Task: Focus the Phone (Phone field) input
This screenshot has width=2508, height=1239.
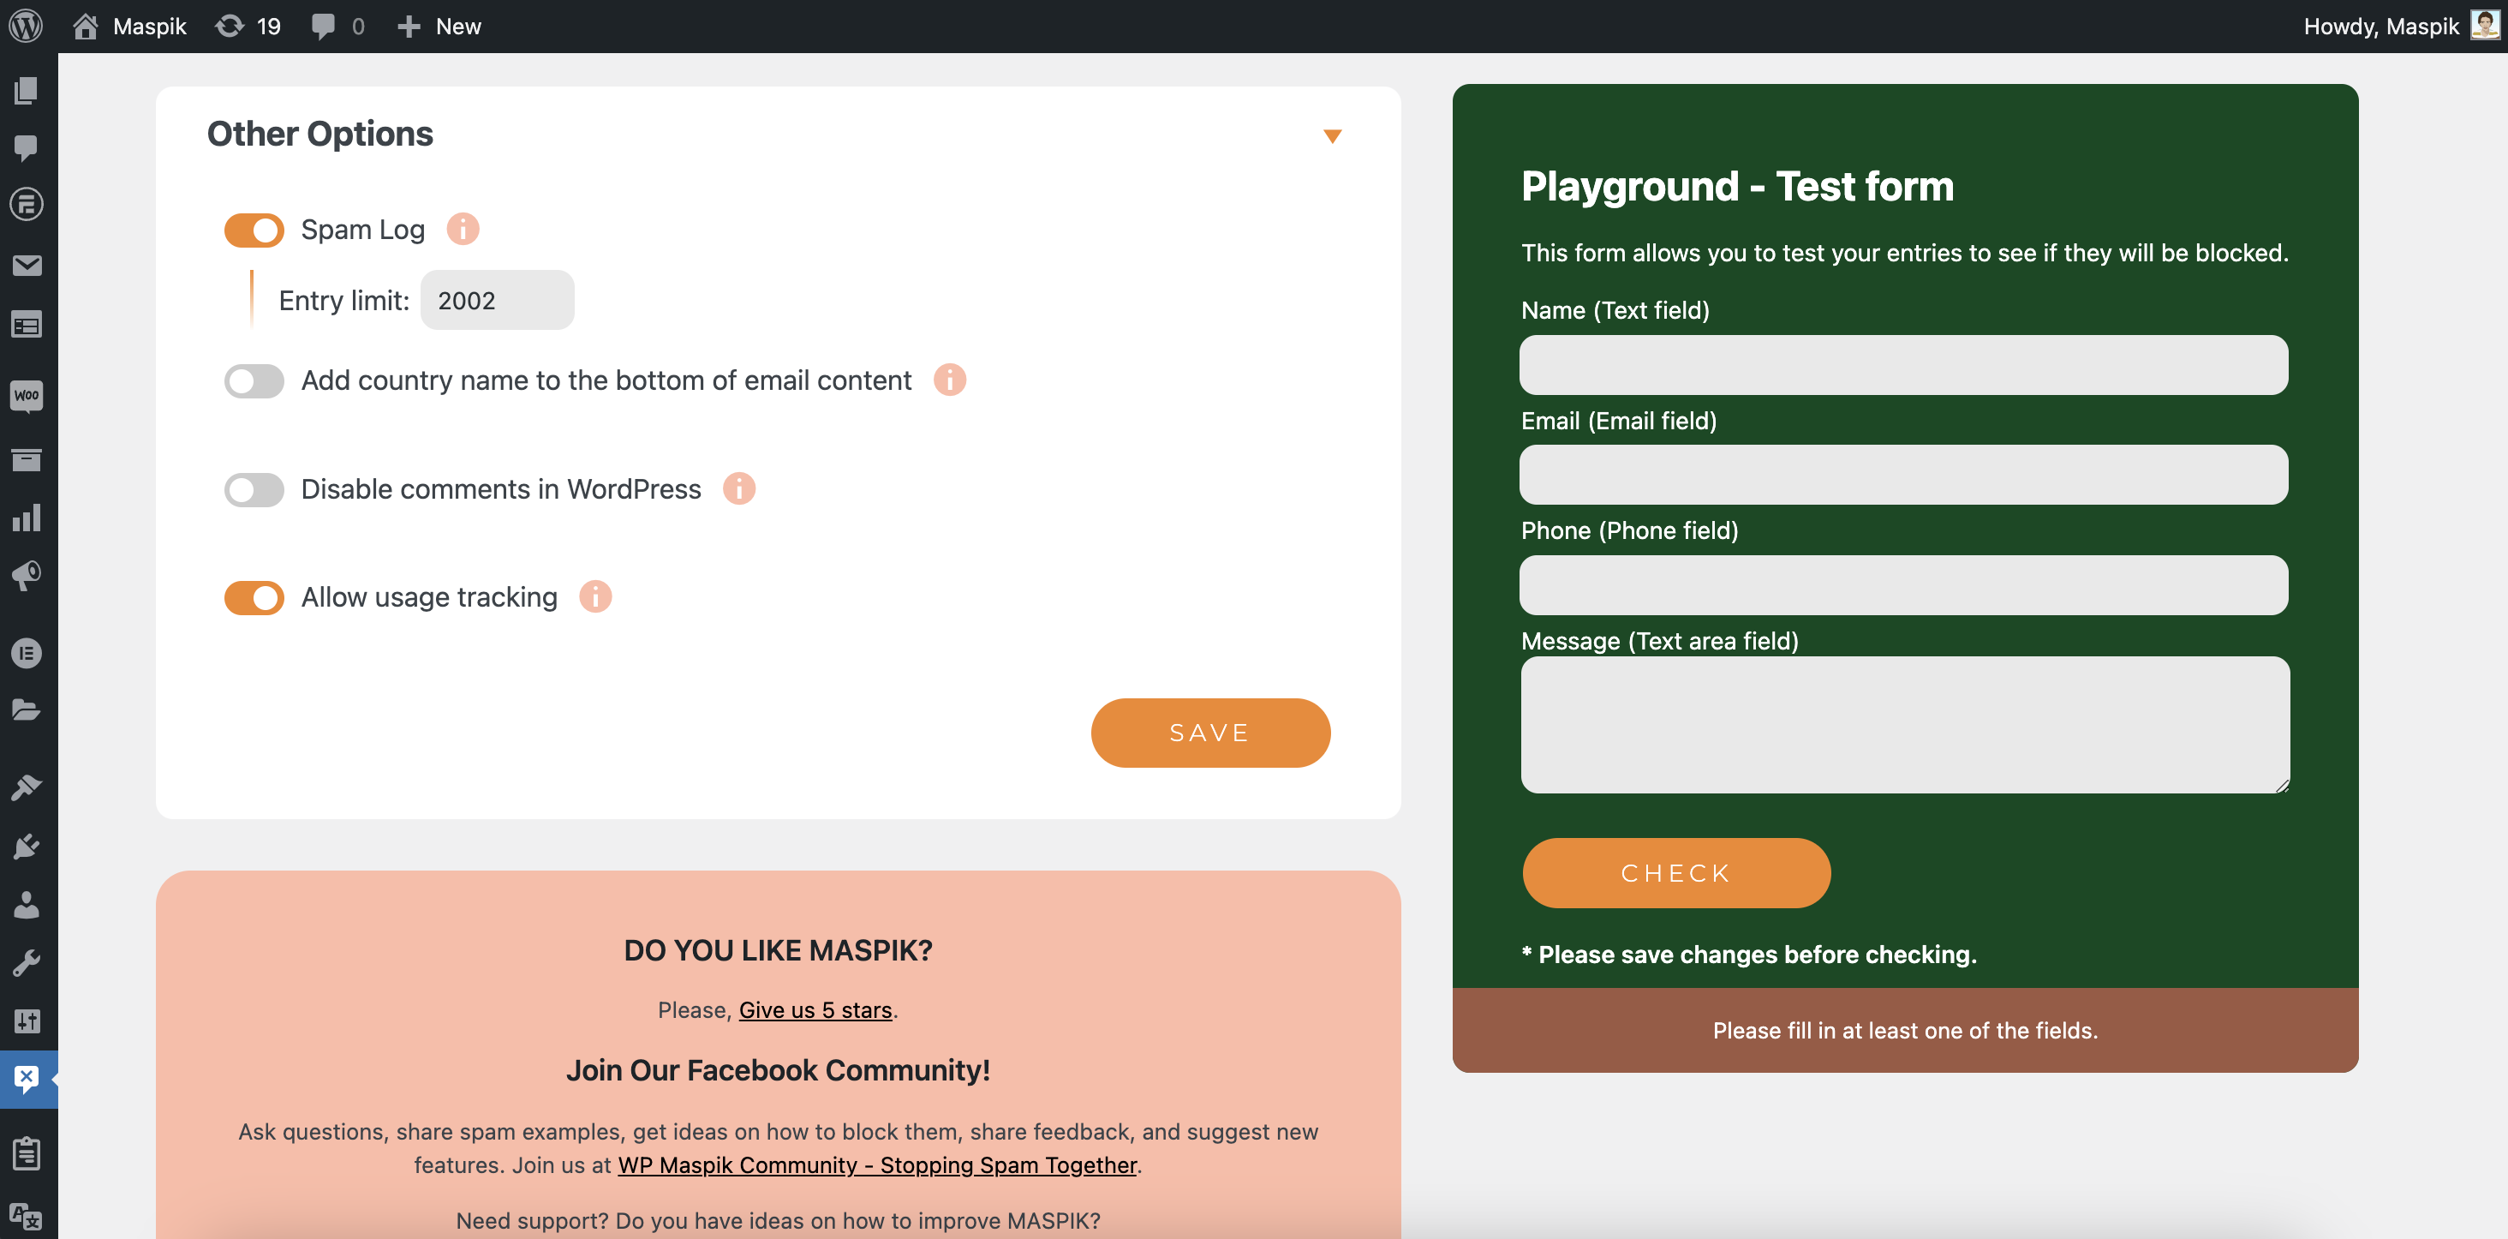Action: click(1903, 585)
